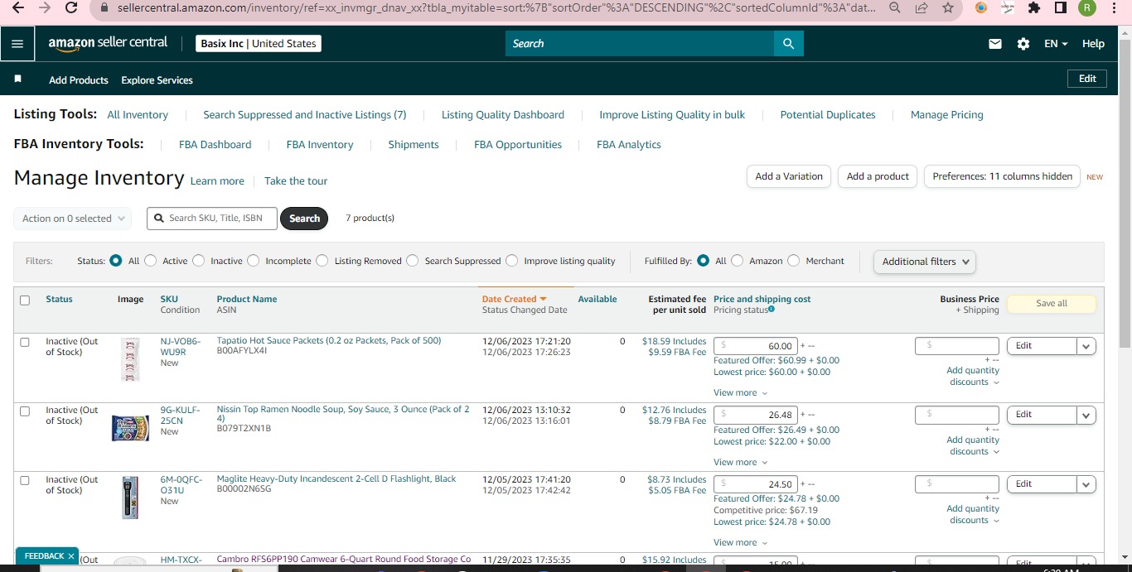The width and height of the screenshot is (1132, 572).
Task: Click the browser zoom magnifier icon
Action: click(895, 7)
